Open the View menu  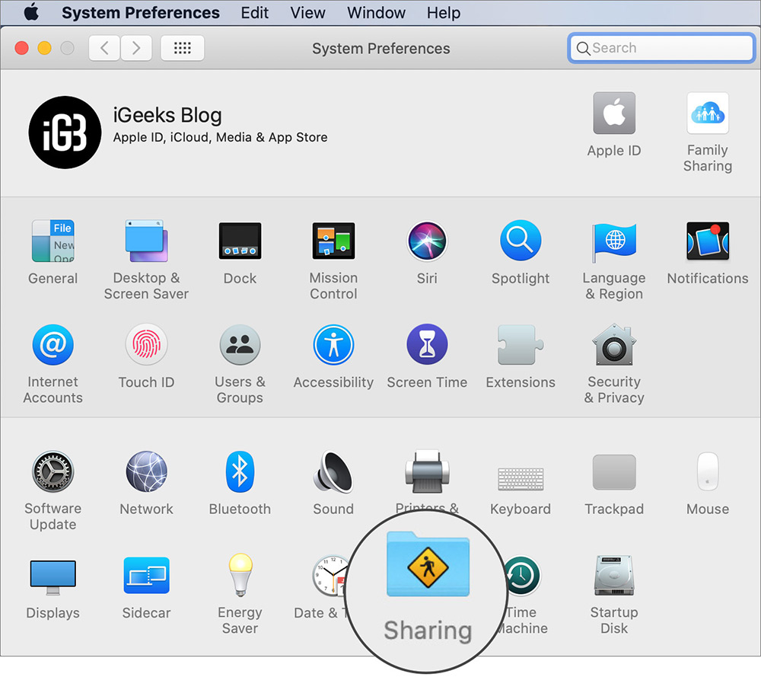coord(307,12)
